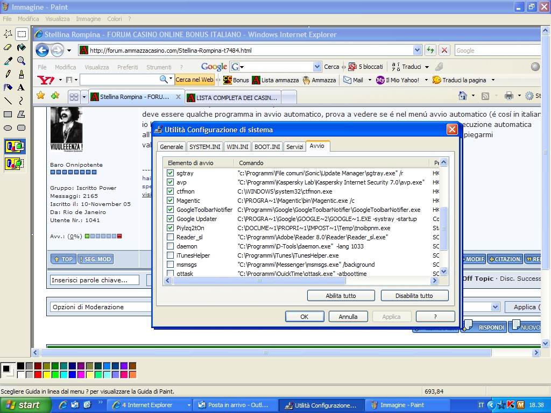Open the Mail dropdown on Yahoo toolbar

[x=370, y=80]
